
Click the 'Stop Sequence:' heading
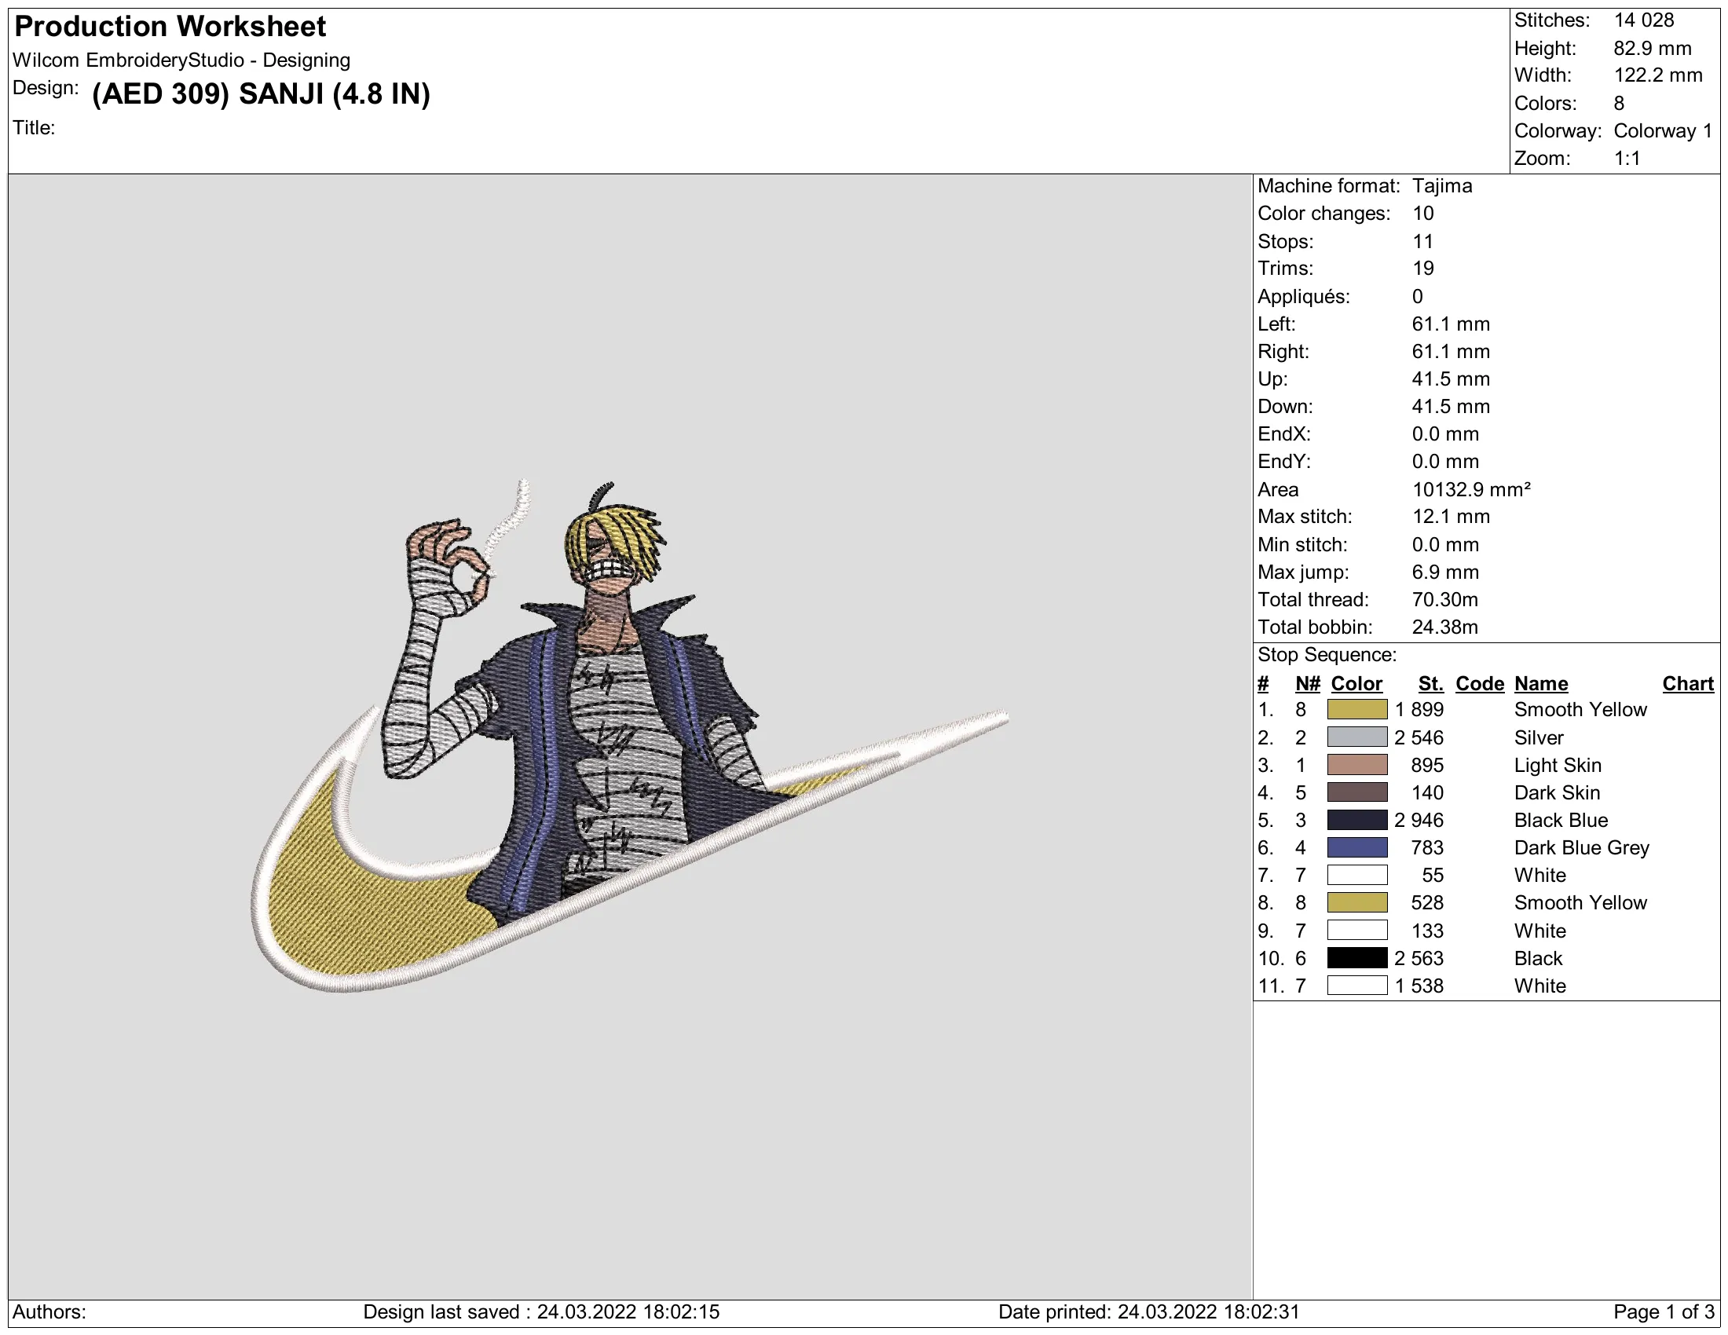(x=1327, y=656)
